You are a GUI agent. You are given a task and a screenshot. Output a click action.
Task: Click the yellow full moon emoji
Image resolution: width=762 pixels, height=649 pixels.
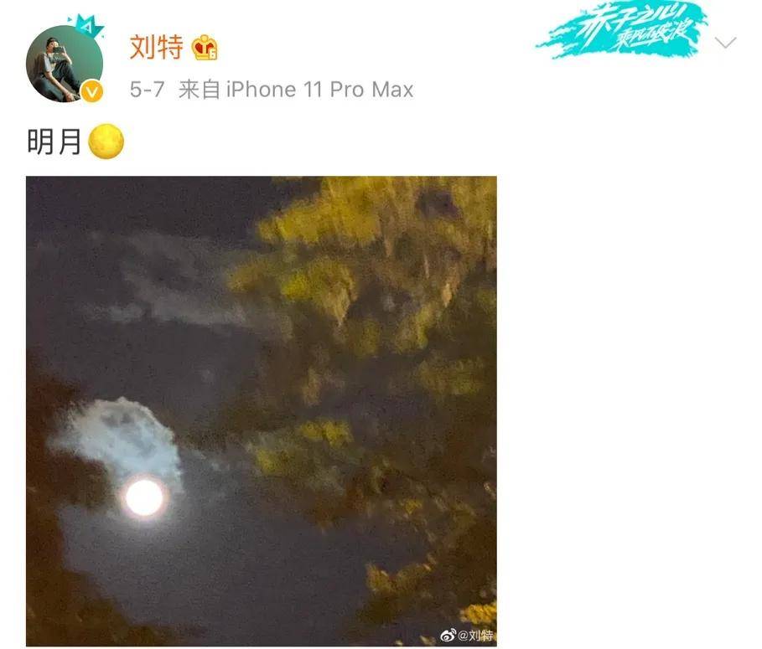106,142
